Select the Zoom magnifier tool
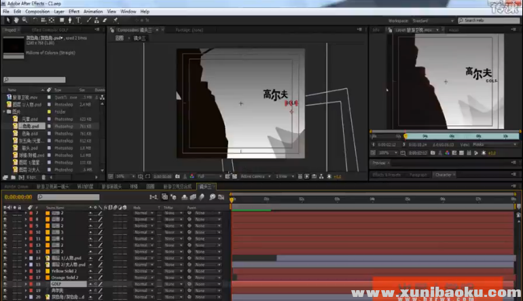Screen dimensions: 523x301 coord(25,20)
